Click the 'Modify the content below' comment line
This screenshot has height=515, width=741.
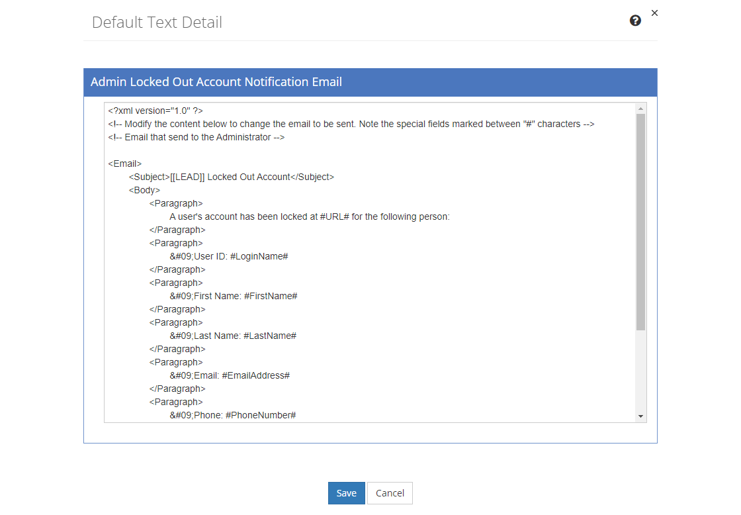tap(351, 124)
